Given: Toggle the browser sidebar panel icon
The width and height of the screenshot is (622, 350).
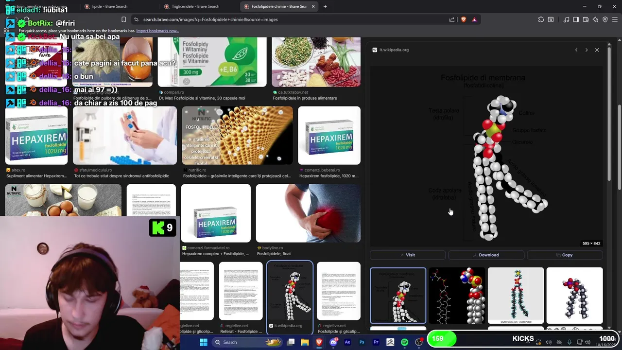Looking at the screenshot, I should pos(576,19).
